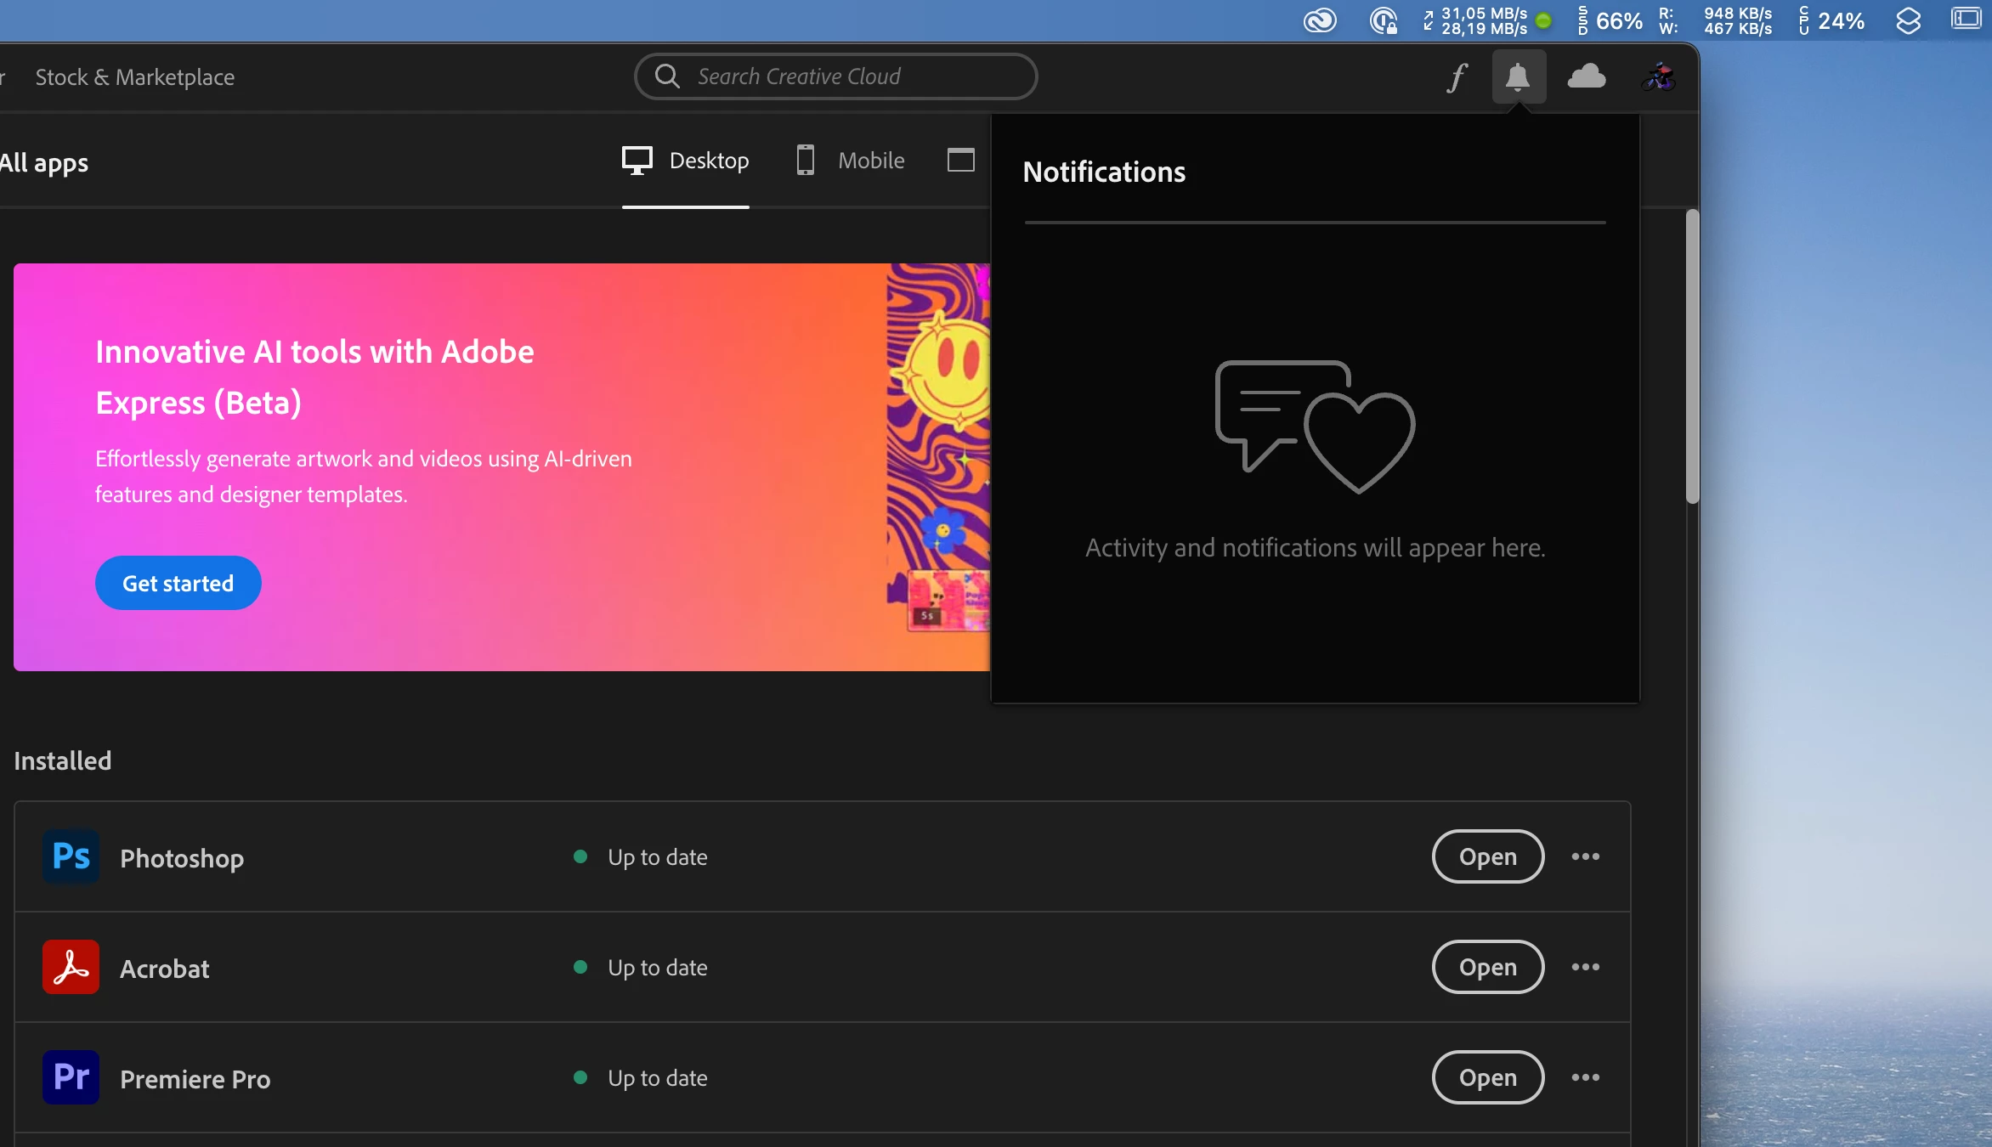This screenshot has width=1992, height=1147.
Task: Go to Stock & Marketplace
Action: [134, 77]
